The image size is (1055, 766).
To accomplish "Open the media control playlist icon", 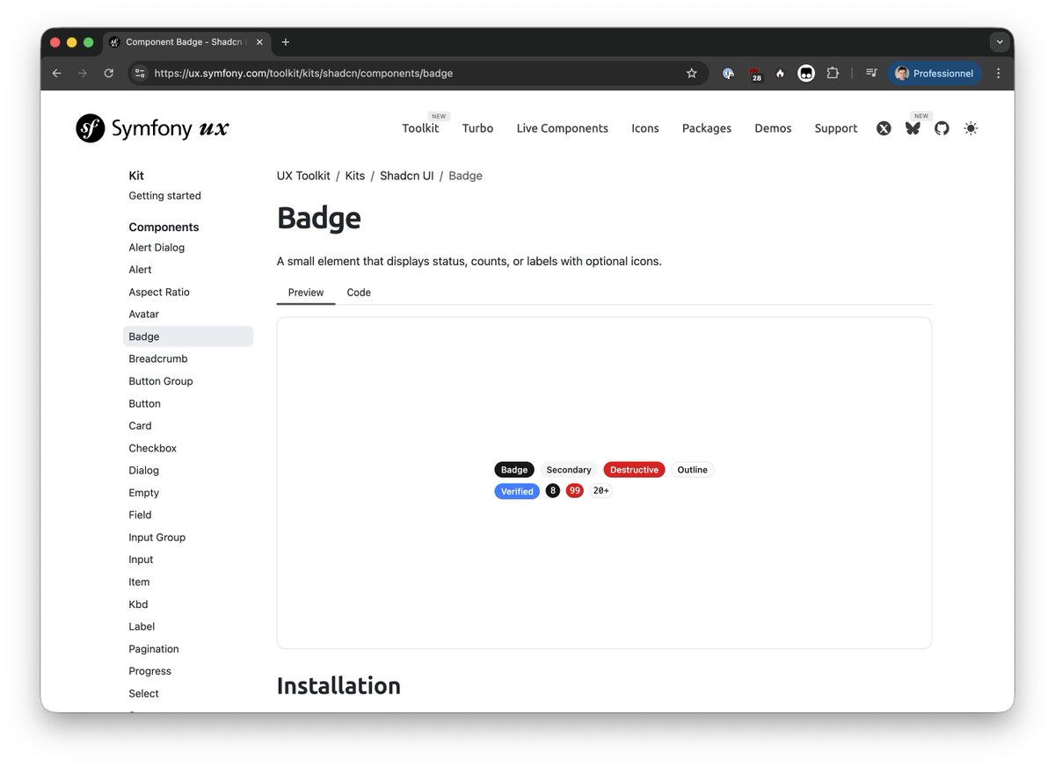I will [871, 74].
